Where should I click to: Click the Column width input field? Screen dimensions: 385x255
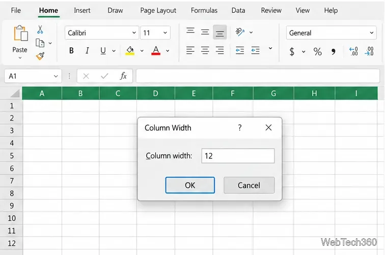[238, 156]
